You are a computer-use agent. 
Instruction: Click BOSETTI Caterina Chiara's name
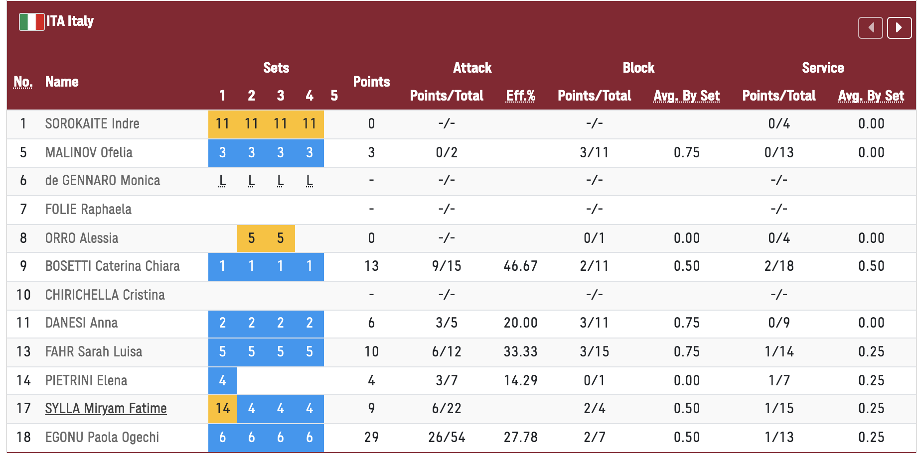tap(112, 266)
